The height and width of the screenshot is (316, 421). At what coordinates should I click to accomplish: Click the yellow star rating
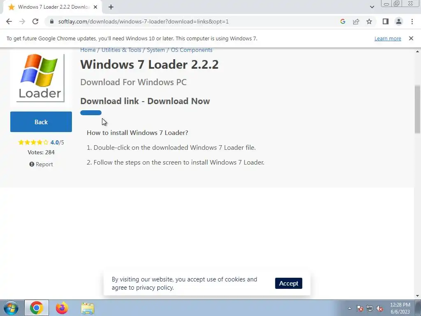click(x=33, y=142)
